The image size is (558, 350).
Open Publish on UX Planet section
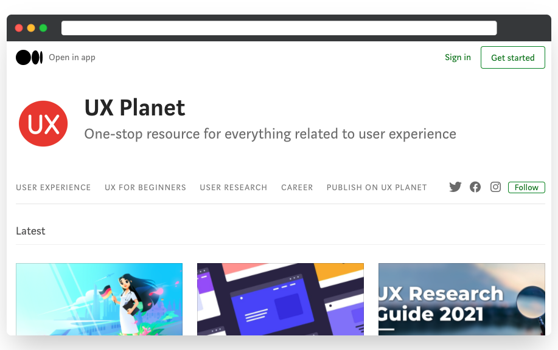pos(377,188)
